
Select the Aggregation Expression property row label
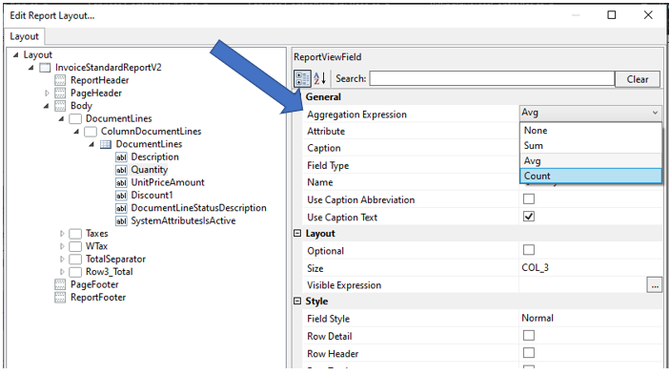coord(356,115)
